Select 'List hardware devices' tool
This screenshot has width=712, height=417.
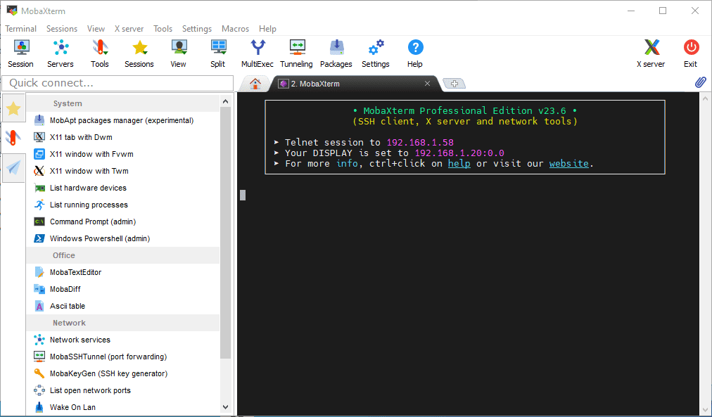click(122, 188)
